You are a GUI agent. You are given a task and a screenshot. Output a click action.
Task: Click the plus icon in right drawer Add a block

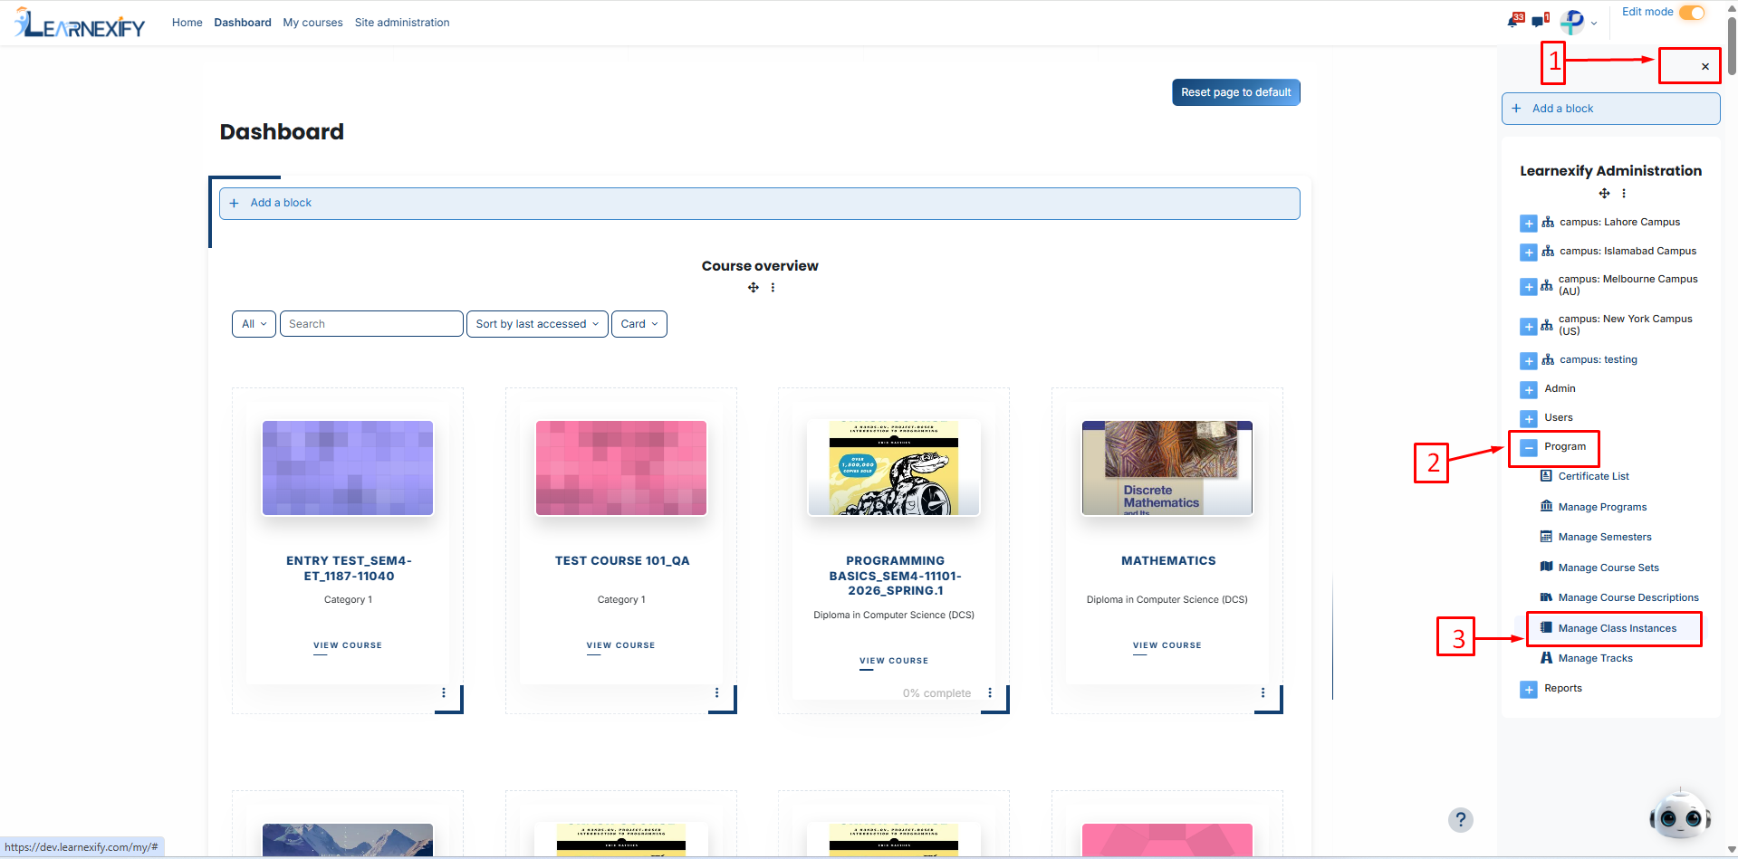(x=1516, y=109)
